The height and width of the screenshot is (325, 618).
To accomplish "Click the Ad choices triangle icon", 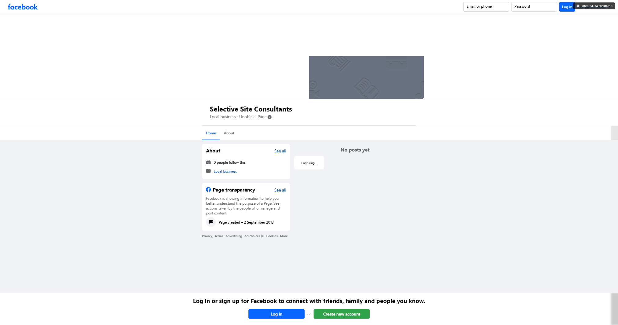I will [x=262, y=236].
